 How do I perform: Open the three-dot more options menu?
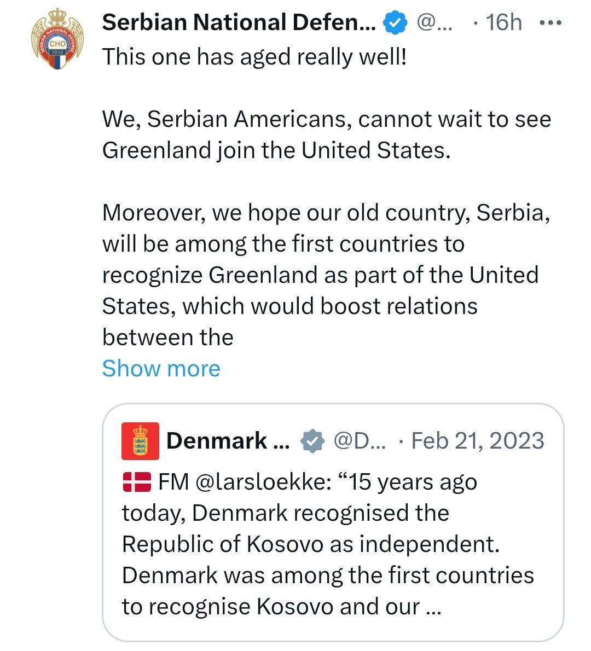click(x=551, y=24)
